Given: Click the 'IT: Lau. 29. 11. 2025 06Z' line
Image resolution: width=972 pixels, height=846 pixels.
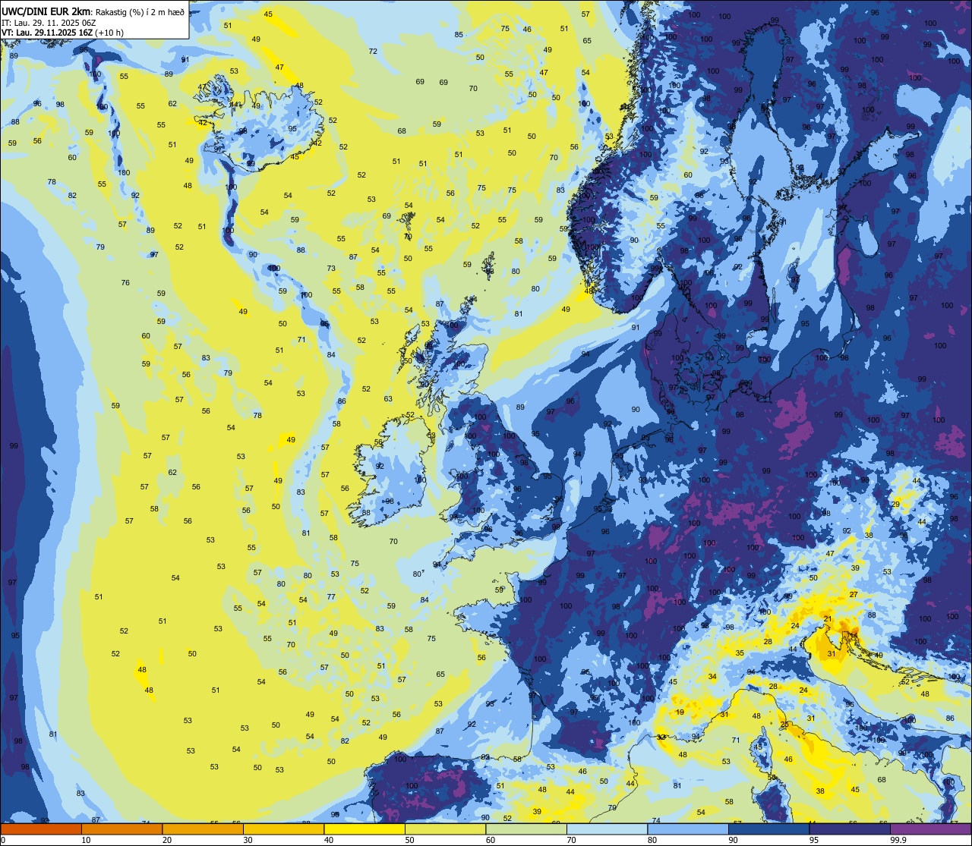Looking at the screenshot, I should click(x=49, y=23).
